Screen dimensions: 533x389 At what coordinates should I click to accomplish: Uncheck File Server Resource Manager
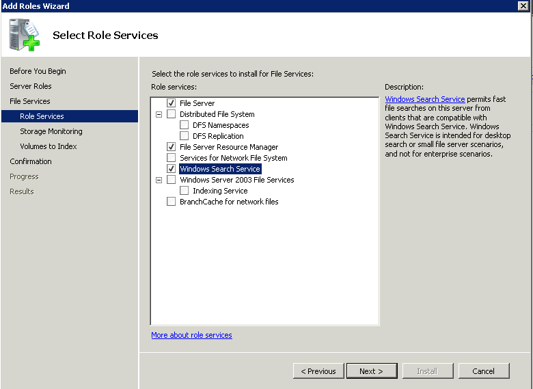point(172,146)
